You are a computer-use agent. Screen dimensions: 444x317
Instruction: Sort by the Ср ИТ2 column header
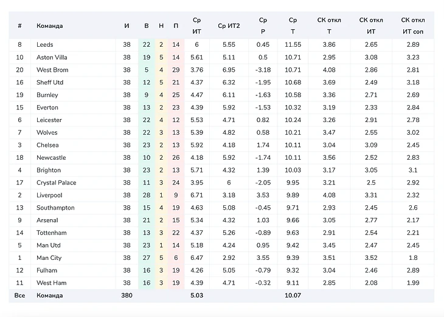[x=229, y=26]
